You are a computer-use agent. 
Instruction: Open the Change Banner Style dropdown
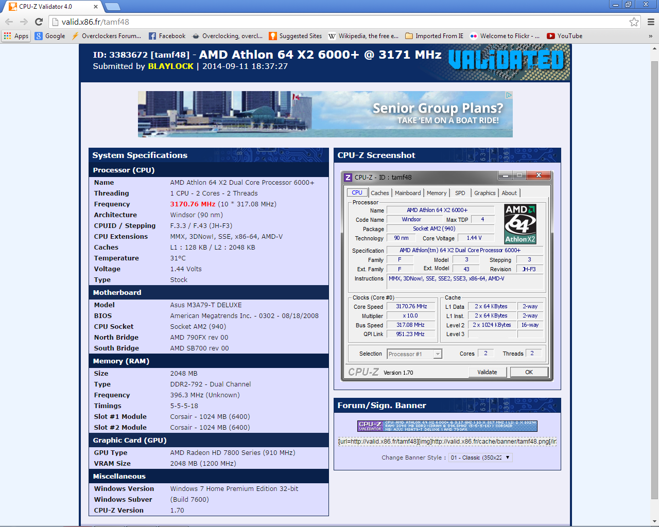click(x=480, y=458)
